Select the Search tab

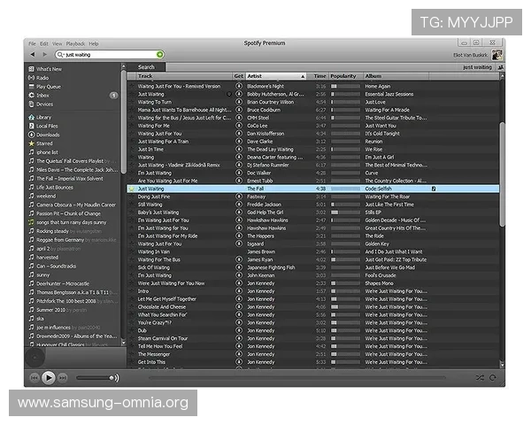pyautogui.click(x=146, y=66)
